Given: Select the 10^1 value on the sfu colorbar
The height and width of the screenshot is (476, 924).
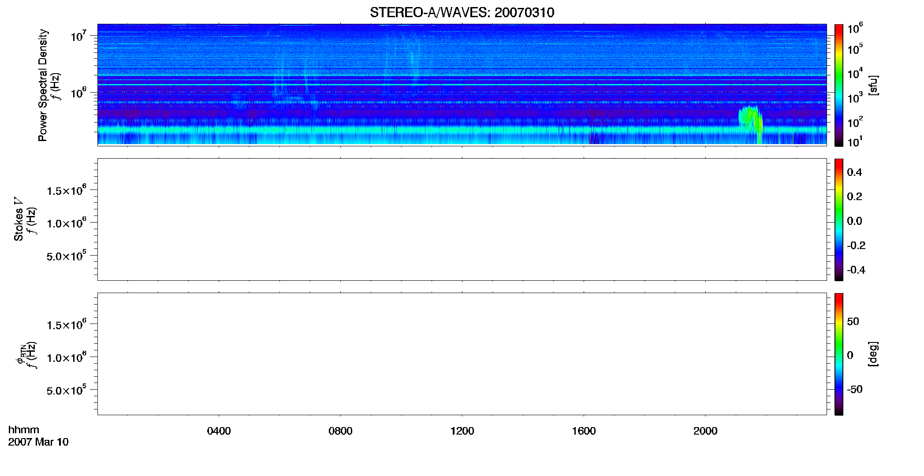Looking at the screenshot, I should (855, 141).
